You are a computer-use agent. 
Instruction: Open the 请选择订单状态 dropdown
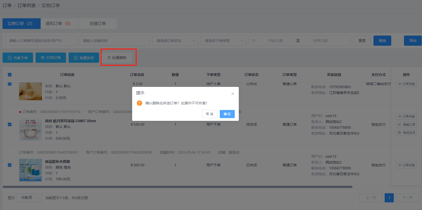pos(175,41)
